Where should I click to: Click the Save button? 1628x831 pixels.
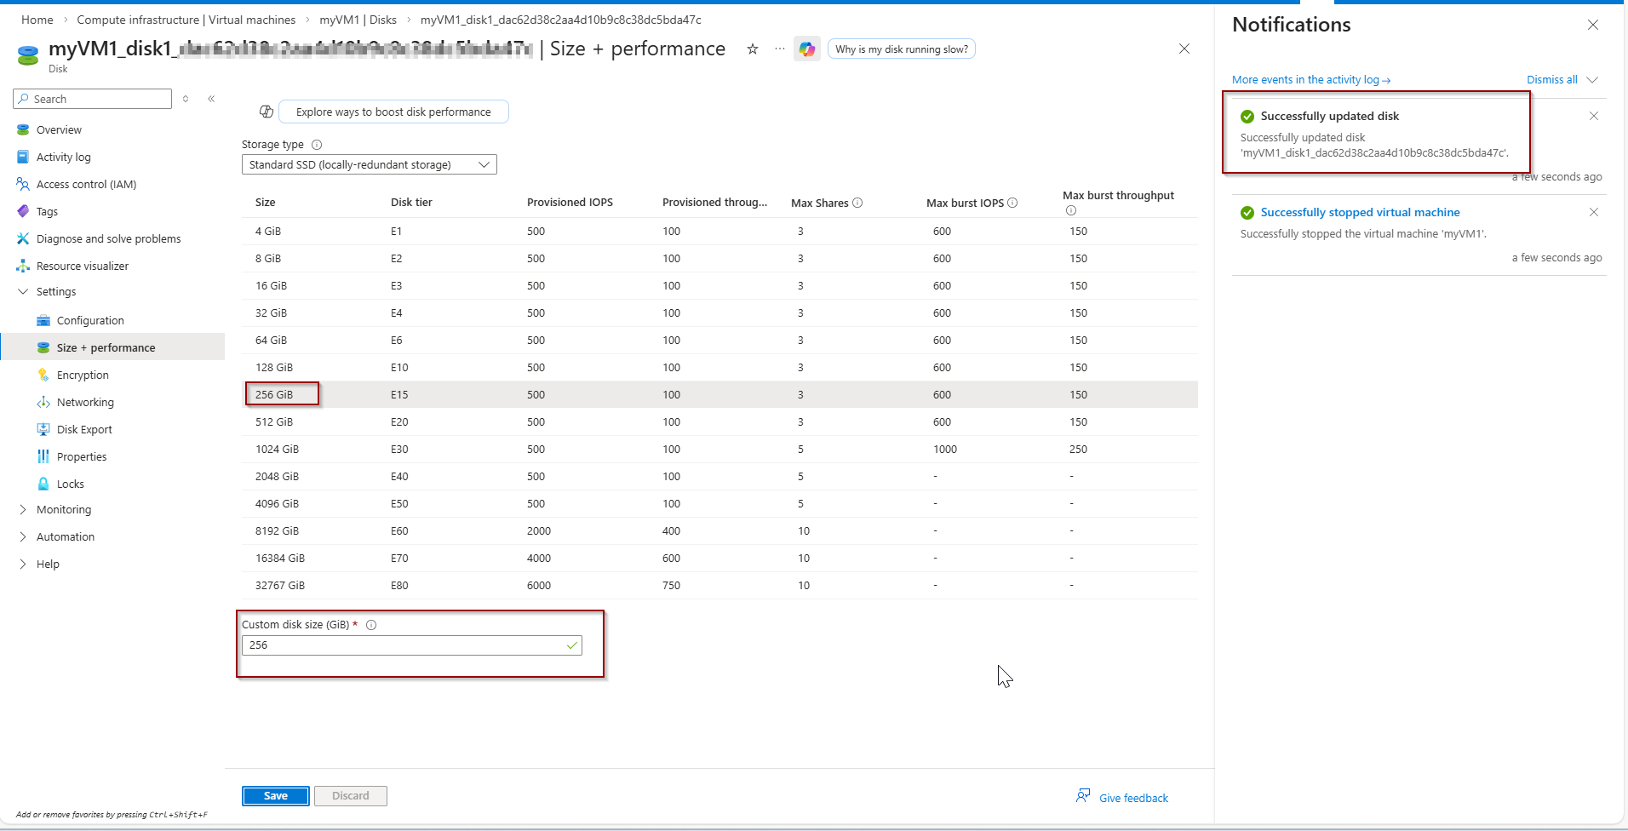click(276, 796)
